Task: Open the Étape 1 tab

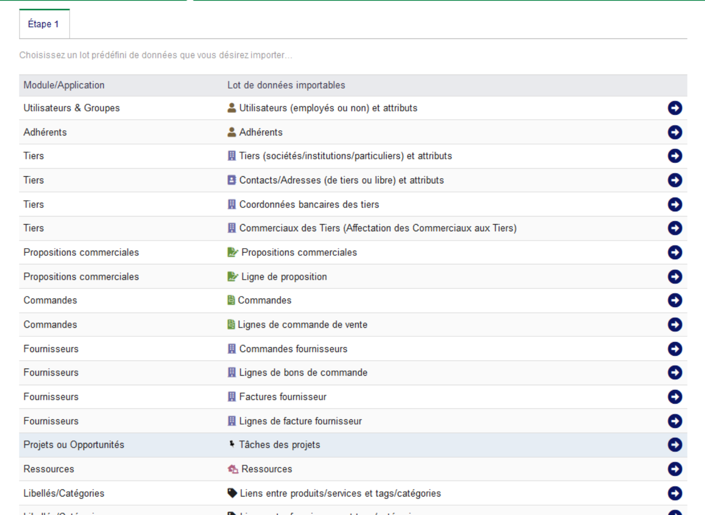Action: 44,24
